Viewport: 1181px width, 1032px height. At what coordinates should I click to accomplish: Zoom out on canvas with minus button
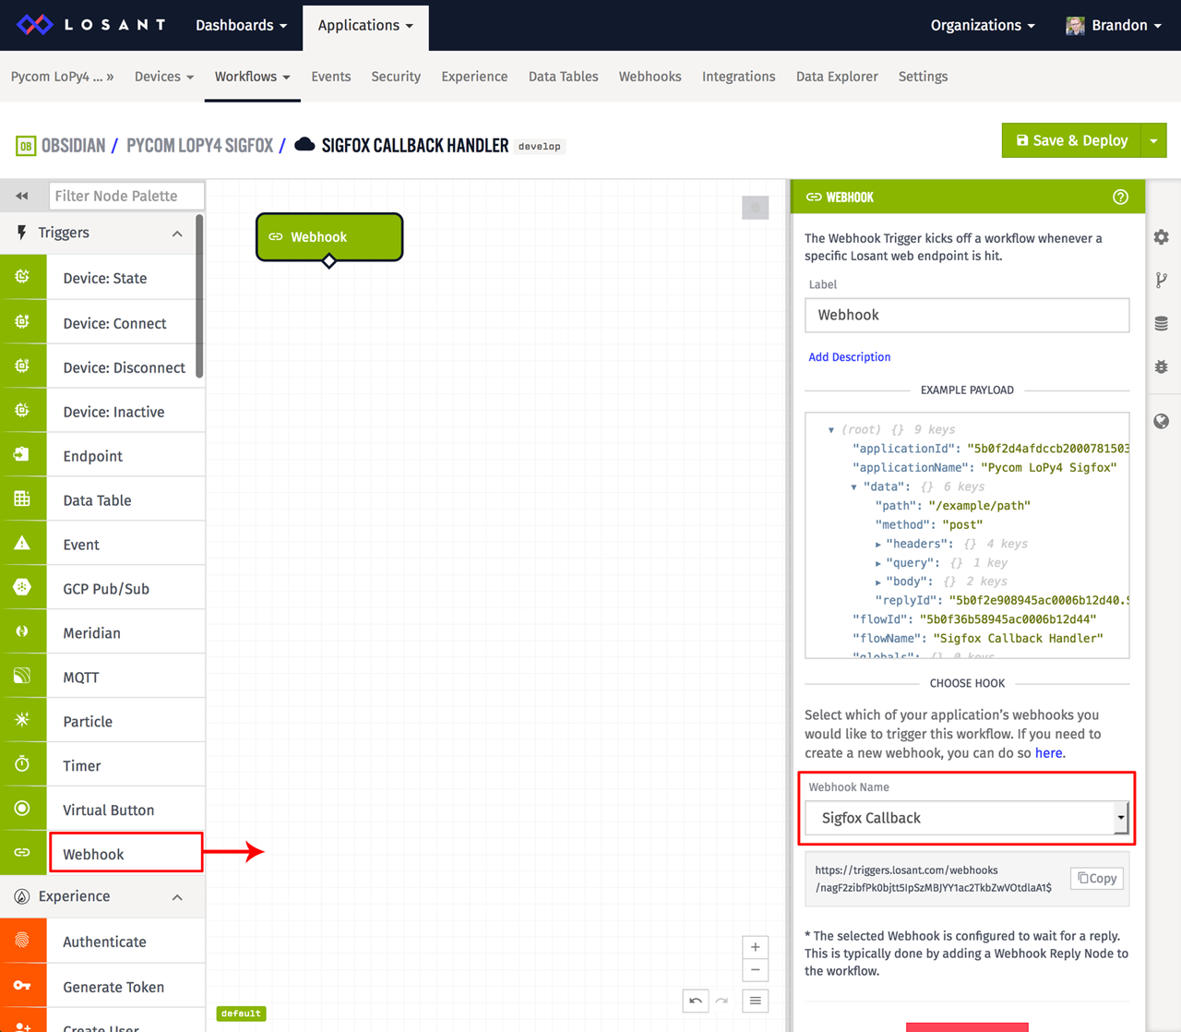(x=755, y=970)
